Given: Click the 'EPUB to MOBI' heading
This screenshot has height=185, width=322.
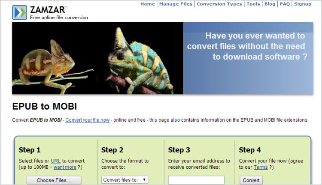Looking at the screenshot, I should click(45, 106).
